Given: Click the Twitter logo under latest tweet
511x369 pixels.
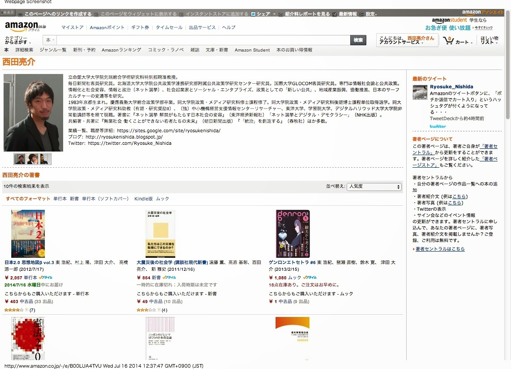Looking at the screenshot, I should (438, 126).
